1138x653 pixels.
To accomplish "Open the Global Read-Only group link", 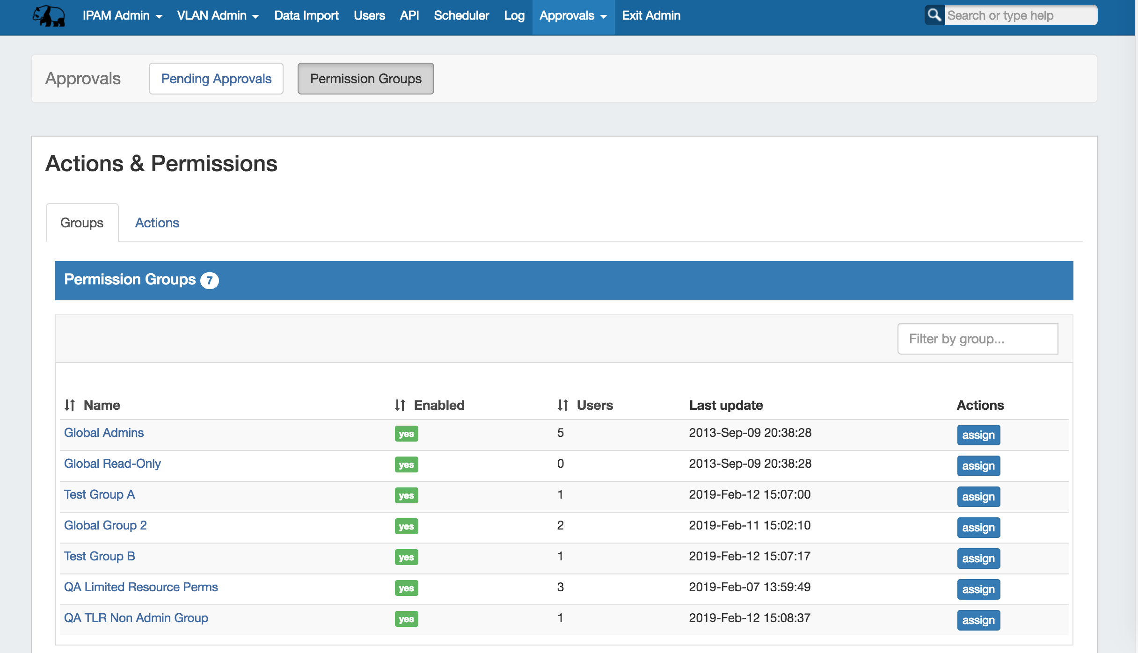I will [x=112, y=464].
